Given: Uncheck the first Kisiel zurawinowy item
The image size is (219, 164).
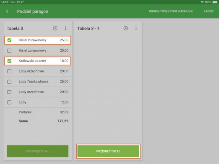Looking at the screenshot, I should tap(9, 40).
